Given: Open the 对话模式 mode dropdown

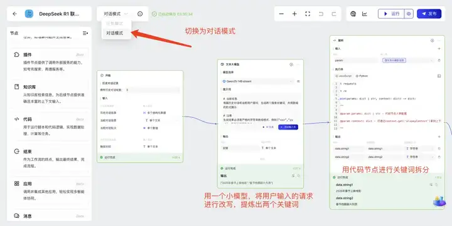Looking at the screenshot, I should [x=116, y=14].
